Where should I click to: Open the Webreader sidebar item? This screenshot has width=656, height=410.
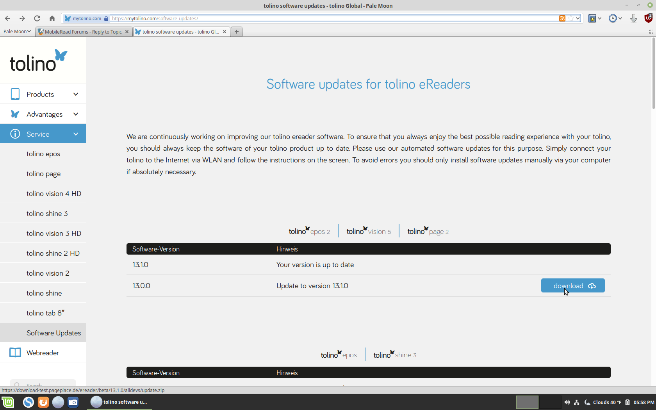click(x=43, y=353)
